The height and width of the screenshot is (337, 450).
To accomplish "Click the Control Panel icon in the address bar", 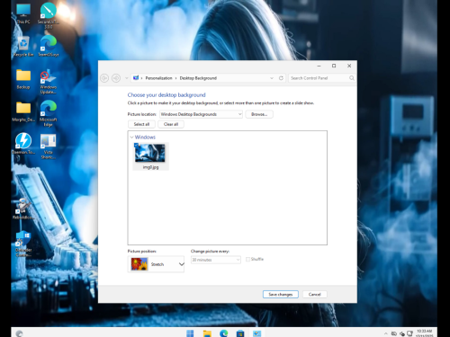I will pyautogui.click(x=136, y=78).
